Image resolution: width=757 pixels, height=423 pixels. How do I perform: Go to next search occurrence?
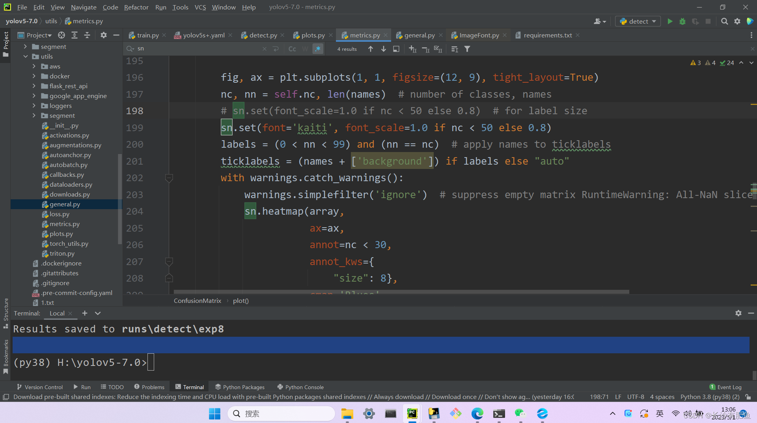(x=383, y=49)
